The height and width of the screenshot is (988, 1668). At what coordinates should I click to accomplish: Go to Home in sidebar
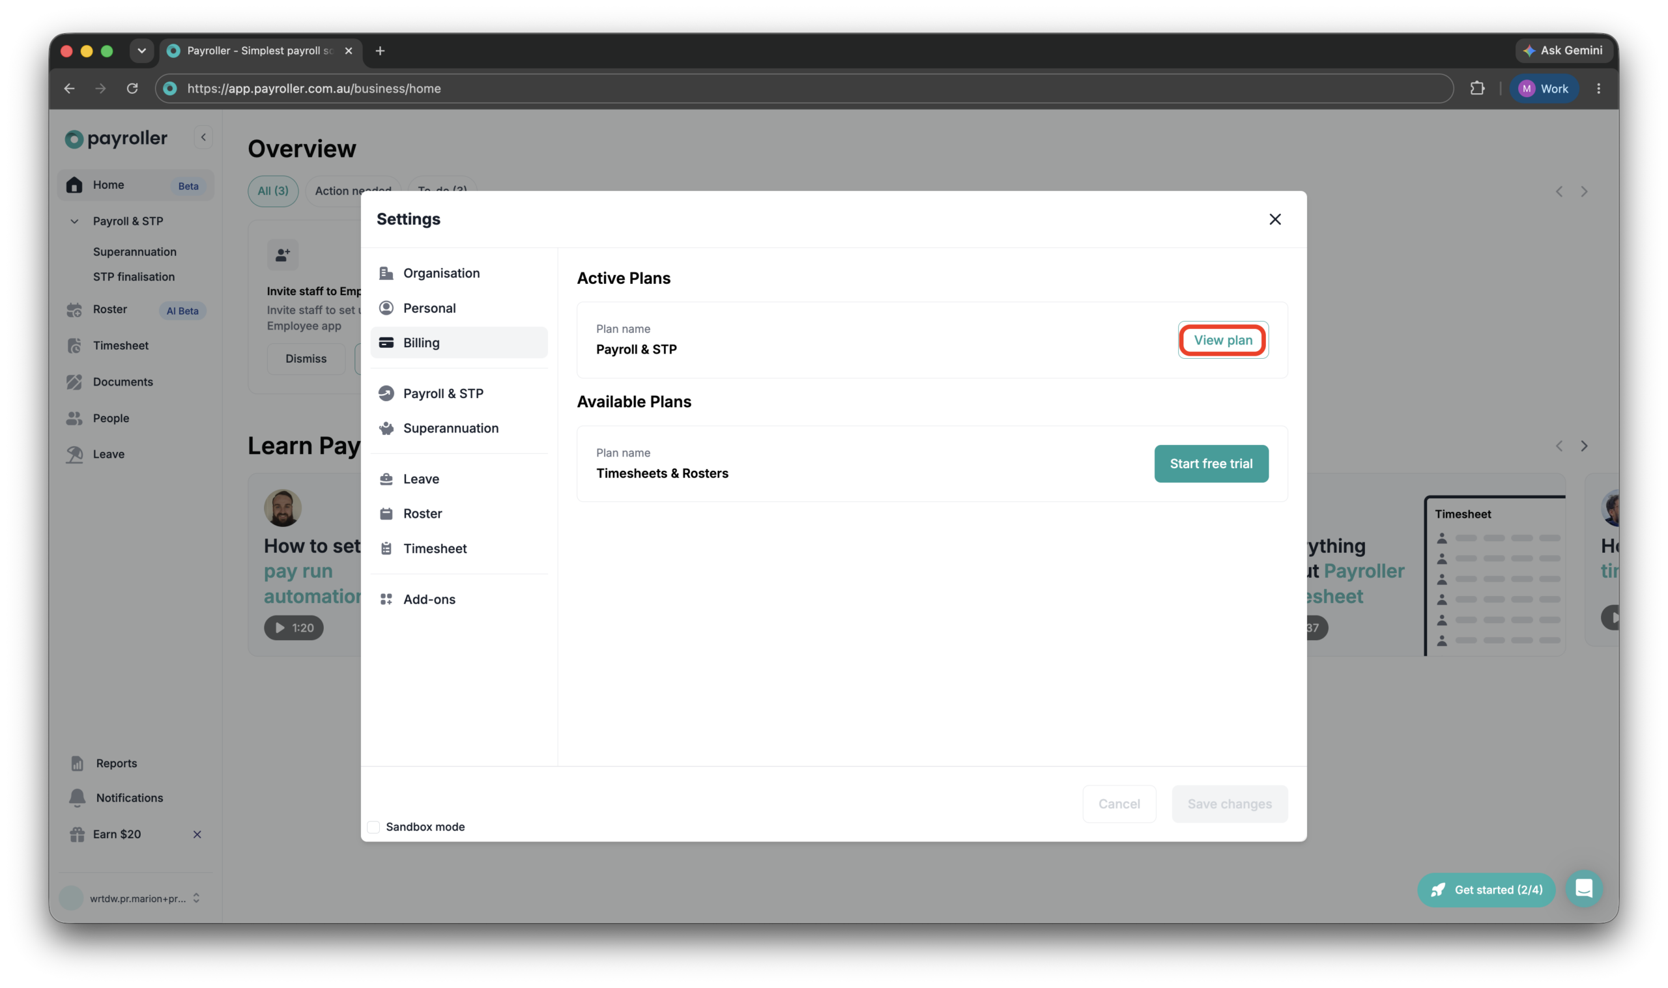coord(136,185)
